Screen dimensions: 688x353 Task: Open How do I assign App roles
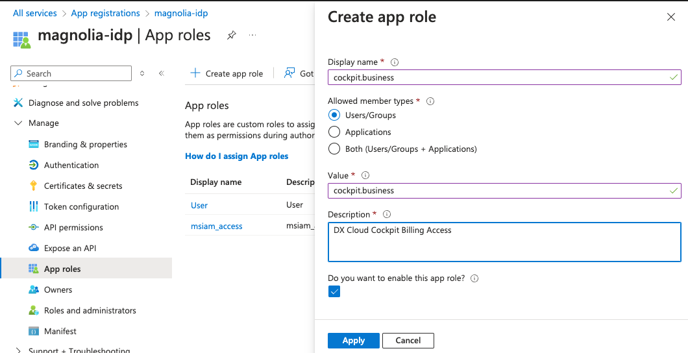coord(236,156)
